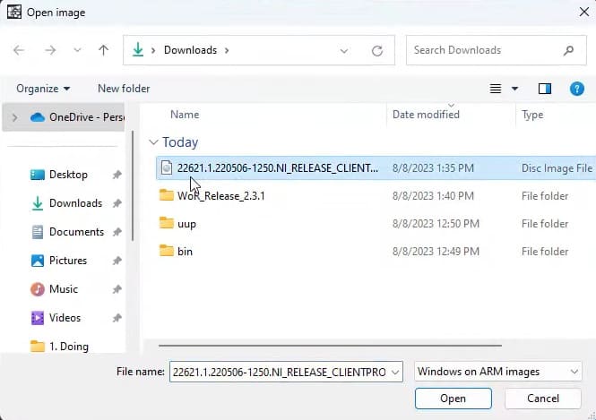Expand the OneDrive tree node

pyautogui.click(x=15, y=117)
